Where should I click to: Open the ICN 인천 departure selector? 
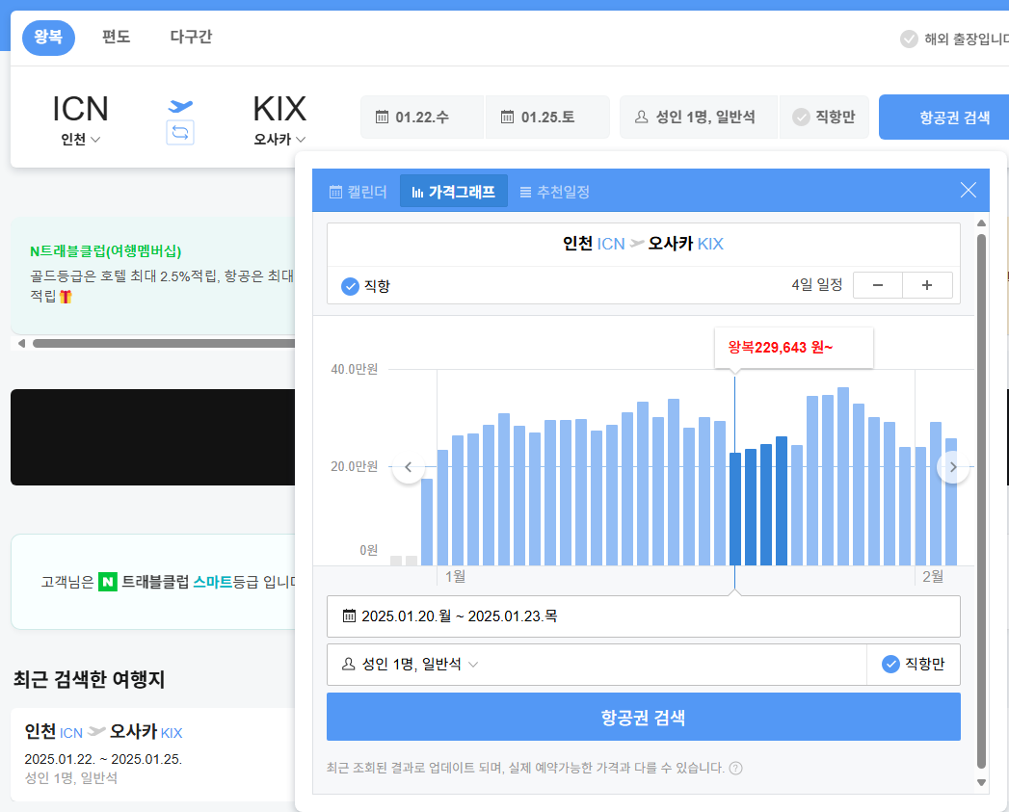pyautogui.click(x=80, y=119)
